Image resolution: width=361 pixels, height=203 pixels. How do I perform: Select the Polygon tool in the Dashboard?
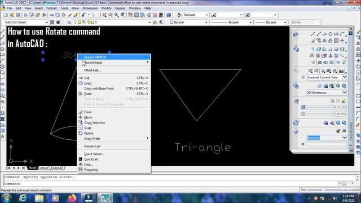click(x=330, y=34)
